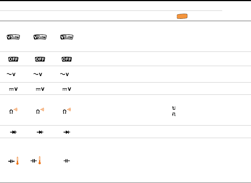The width and height of the screenshot is (251, 183).
Task: Click the rightmost DC voltage icon
Action: pyautogui.click(x=67, y=89)
